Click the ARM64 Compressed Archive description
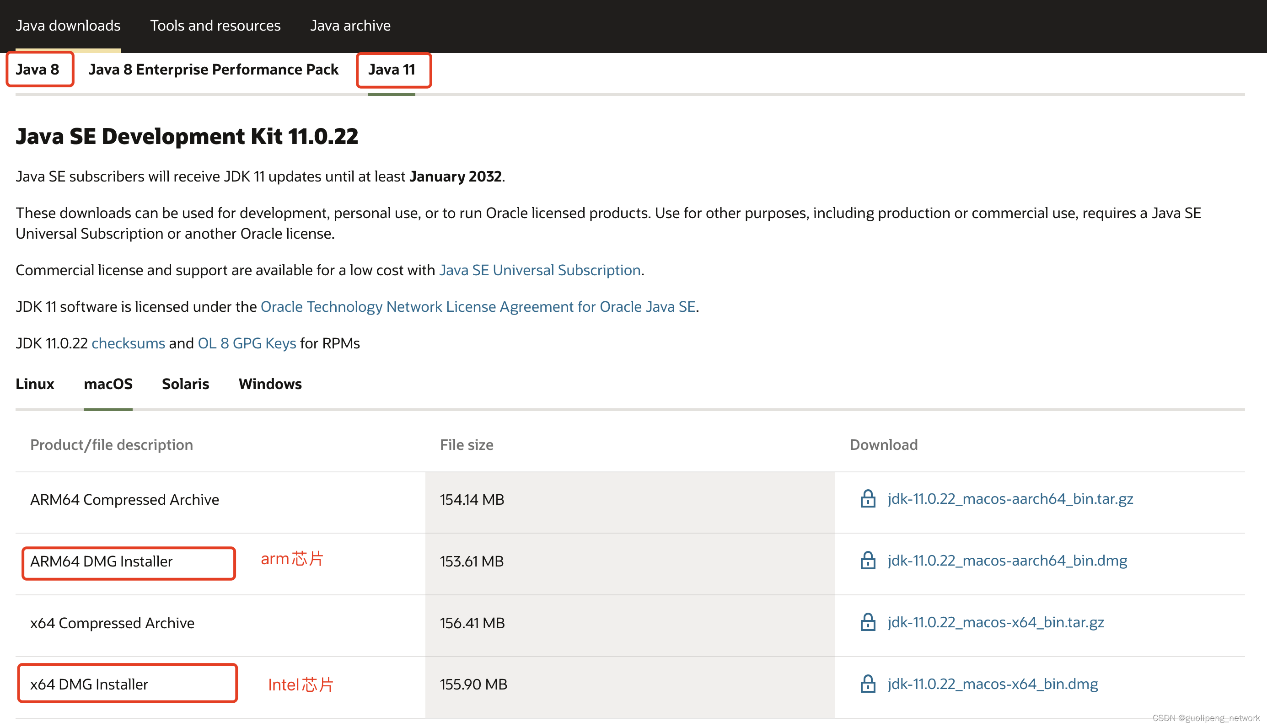 click(125, 499)
